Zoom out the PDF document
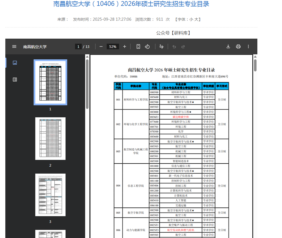The image size is (282, 238). coord(101,46)
